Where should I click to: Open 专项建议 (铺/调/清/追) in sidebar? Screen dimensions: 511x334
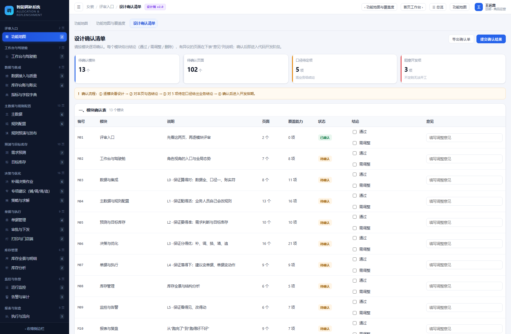pyautogui.click(x=35, y=191)
